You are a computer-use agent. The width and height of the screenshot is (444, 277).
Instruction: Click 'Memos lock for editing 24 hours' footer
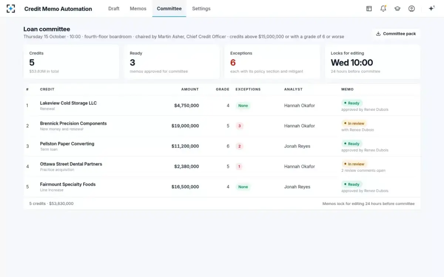pos(369,204)
